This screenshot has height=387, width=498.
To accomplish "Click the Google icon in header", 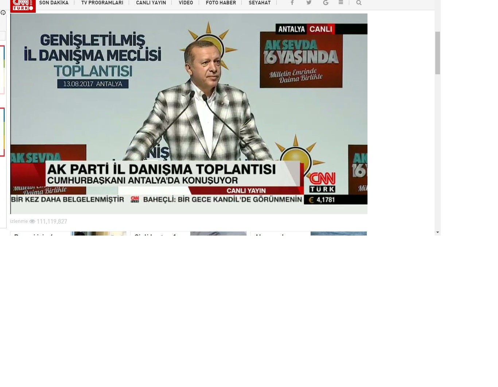I will point(326,3).
